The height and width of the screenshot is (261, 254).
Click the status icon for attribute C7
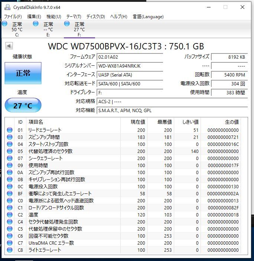point(10,243)
